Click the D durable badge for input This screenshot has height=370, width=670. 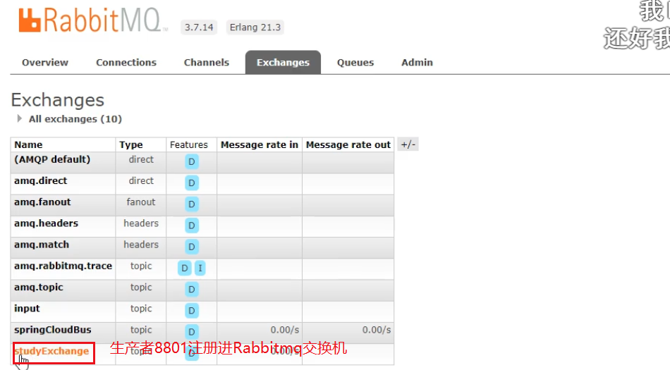pyautogui.click(x=191, y=311)
